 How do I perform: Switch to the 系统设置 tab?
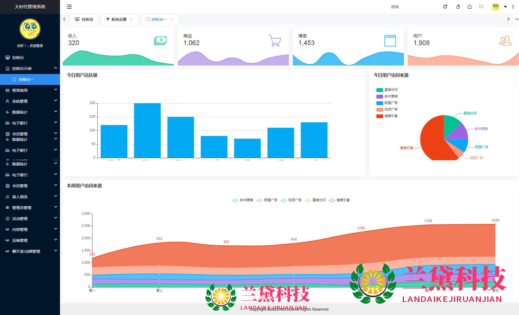119,19
